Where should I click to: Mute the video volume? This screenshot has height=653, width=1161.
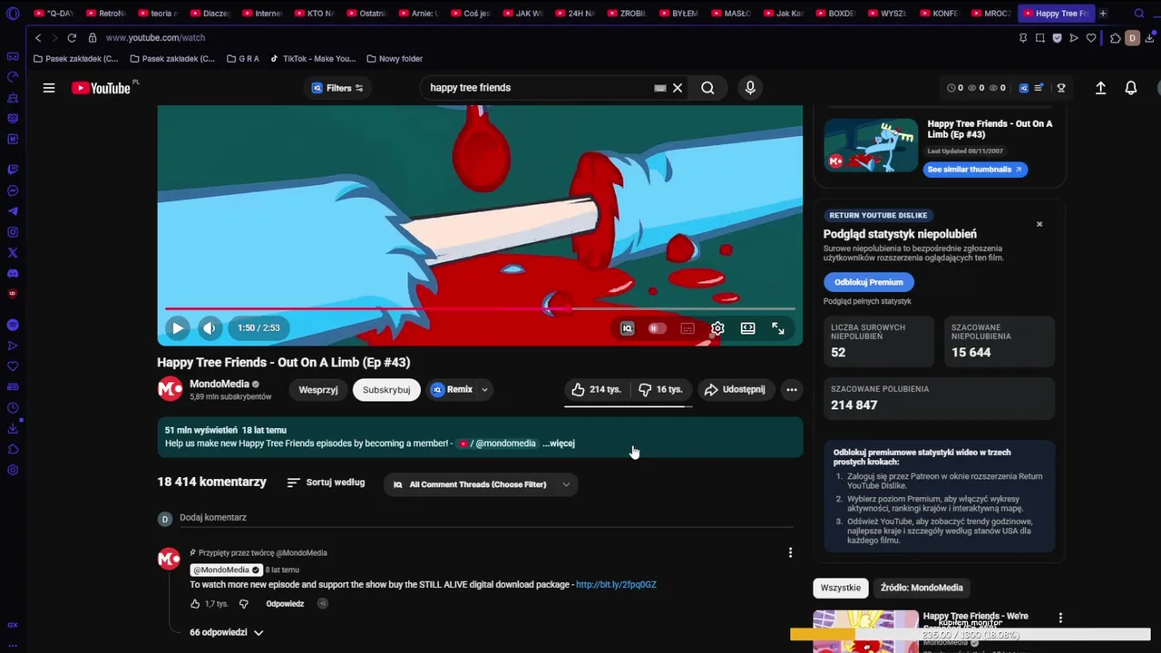click(210, 328)
